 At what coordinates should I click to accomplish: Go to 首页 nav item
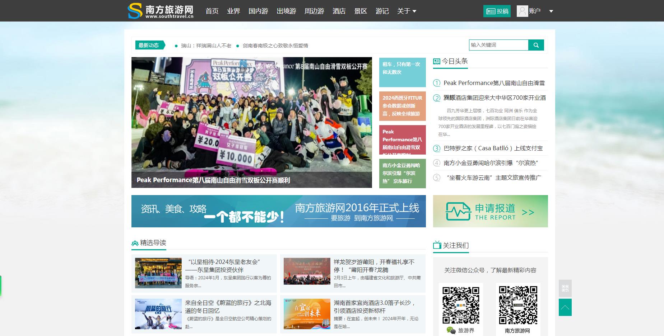pos(212,11)
